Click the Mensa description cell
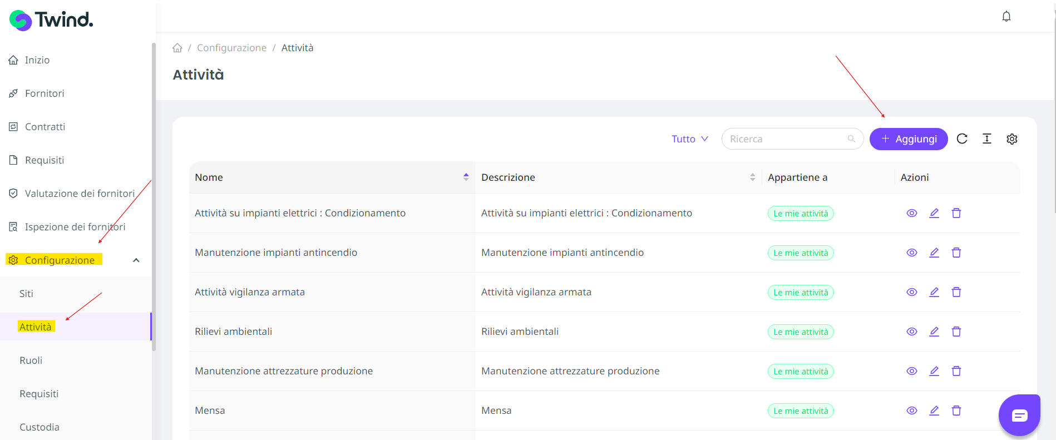The height and width of the screenshot is (440, 1056). coord(619,411)
